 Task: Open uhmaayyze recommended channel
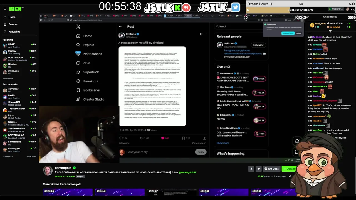pyautogui.click(x=19, y=150)
